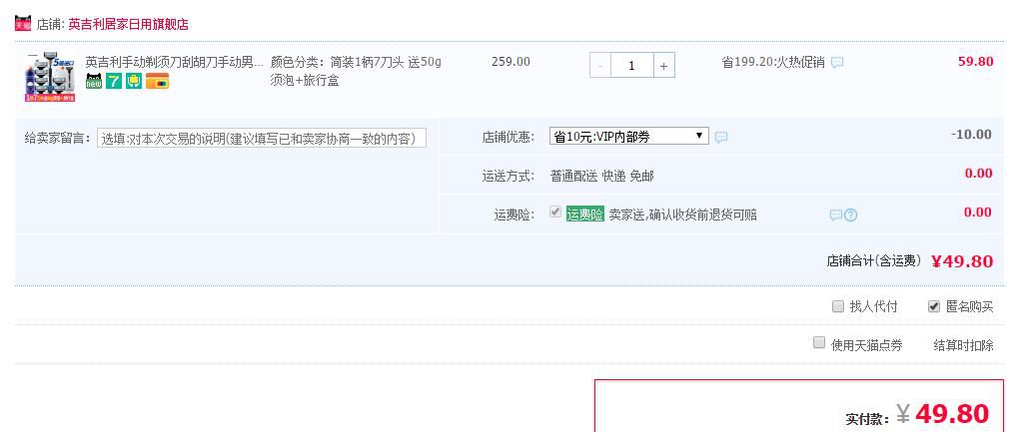The width and height of the screenshot is (1018, 432).
Task: Open the 英吉利手动剃须刀 product title link
Action: coord(175,62)
